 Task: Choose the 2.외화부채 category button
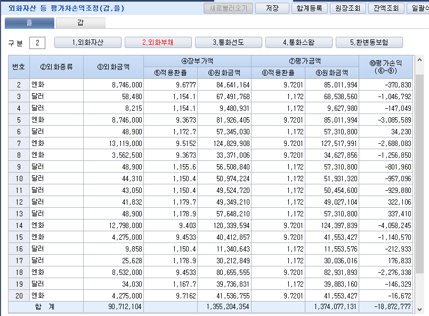point(158,43)
